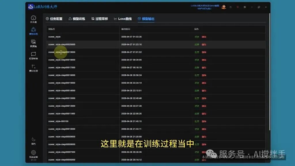
Task: Delete xuwei_style-step00018000 checkpoint
Action: 204,60
